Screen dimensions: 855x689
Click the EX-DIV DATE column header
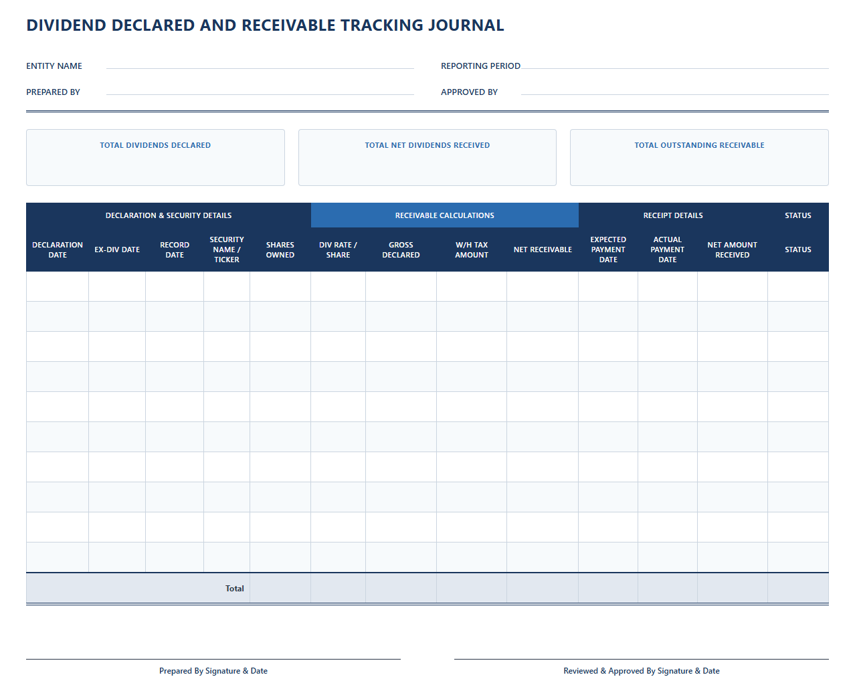[x=117, y=250]
